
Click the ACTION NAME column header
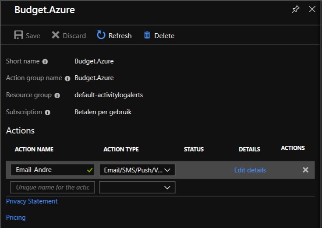34,149
